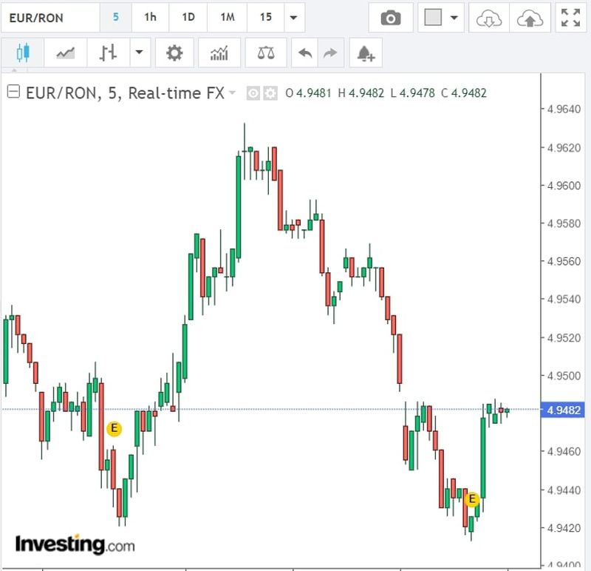
Task: Select the candlestick chart style
Action: [22, 53]
